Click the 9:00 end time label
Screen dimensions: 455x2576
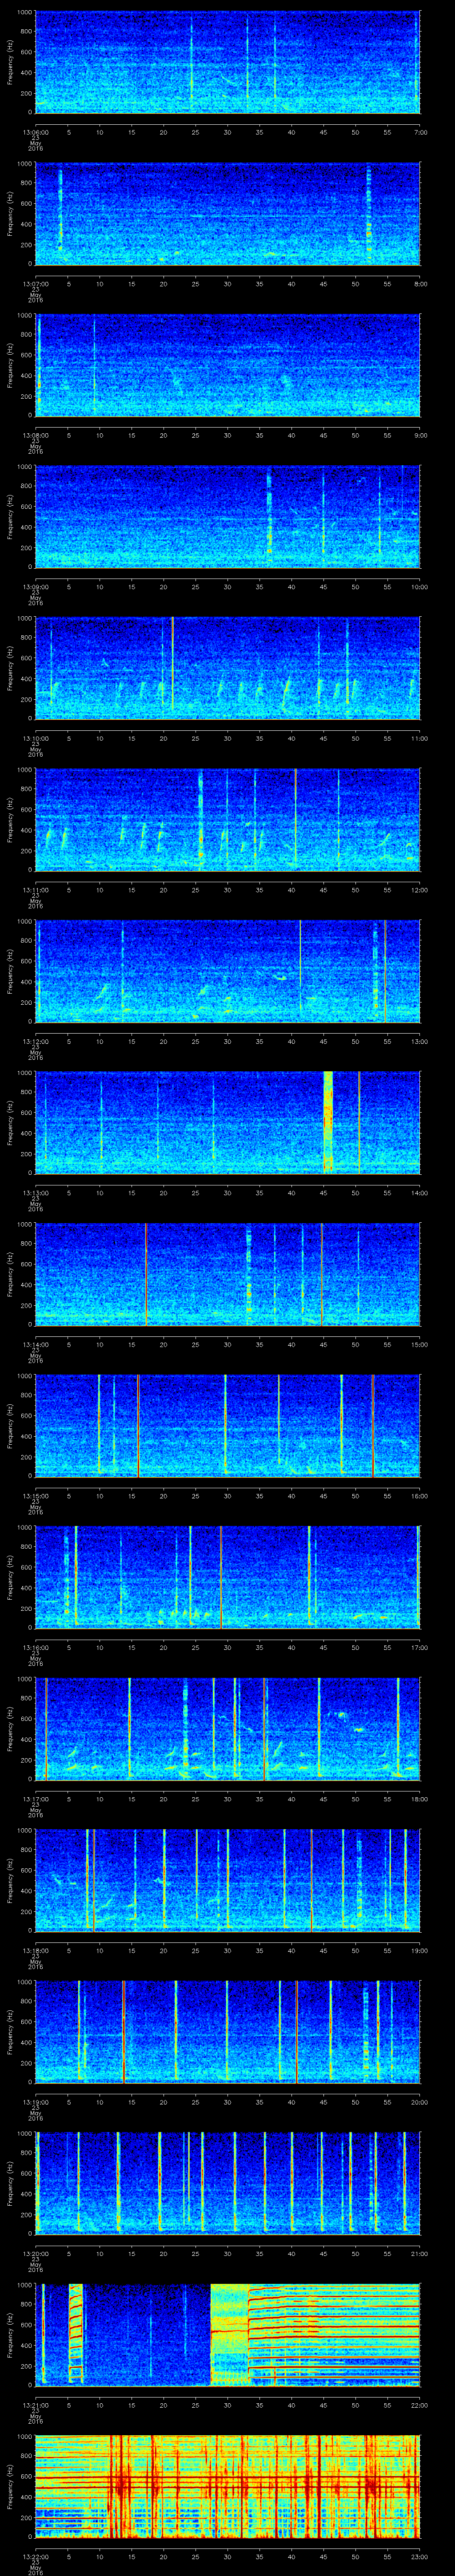click(420, 434)
